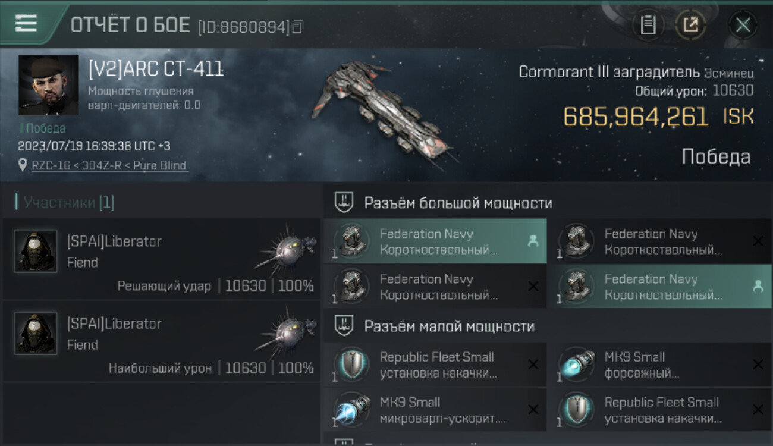Switch to the Участники participants tab

click(x=69, y=202)
